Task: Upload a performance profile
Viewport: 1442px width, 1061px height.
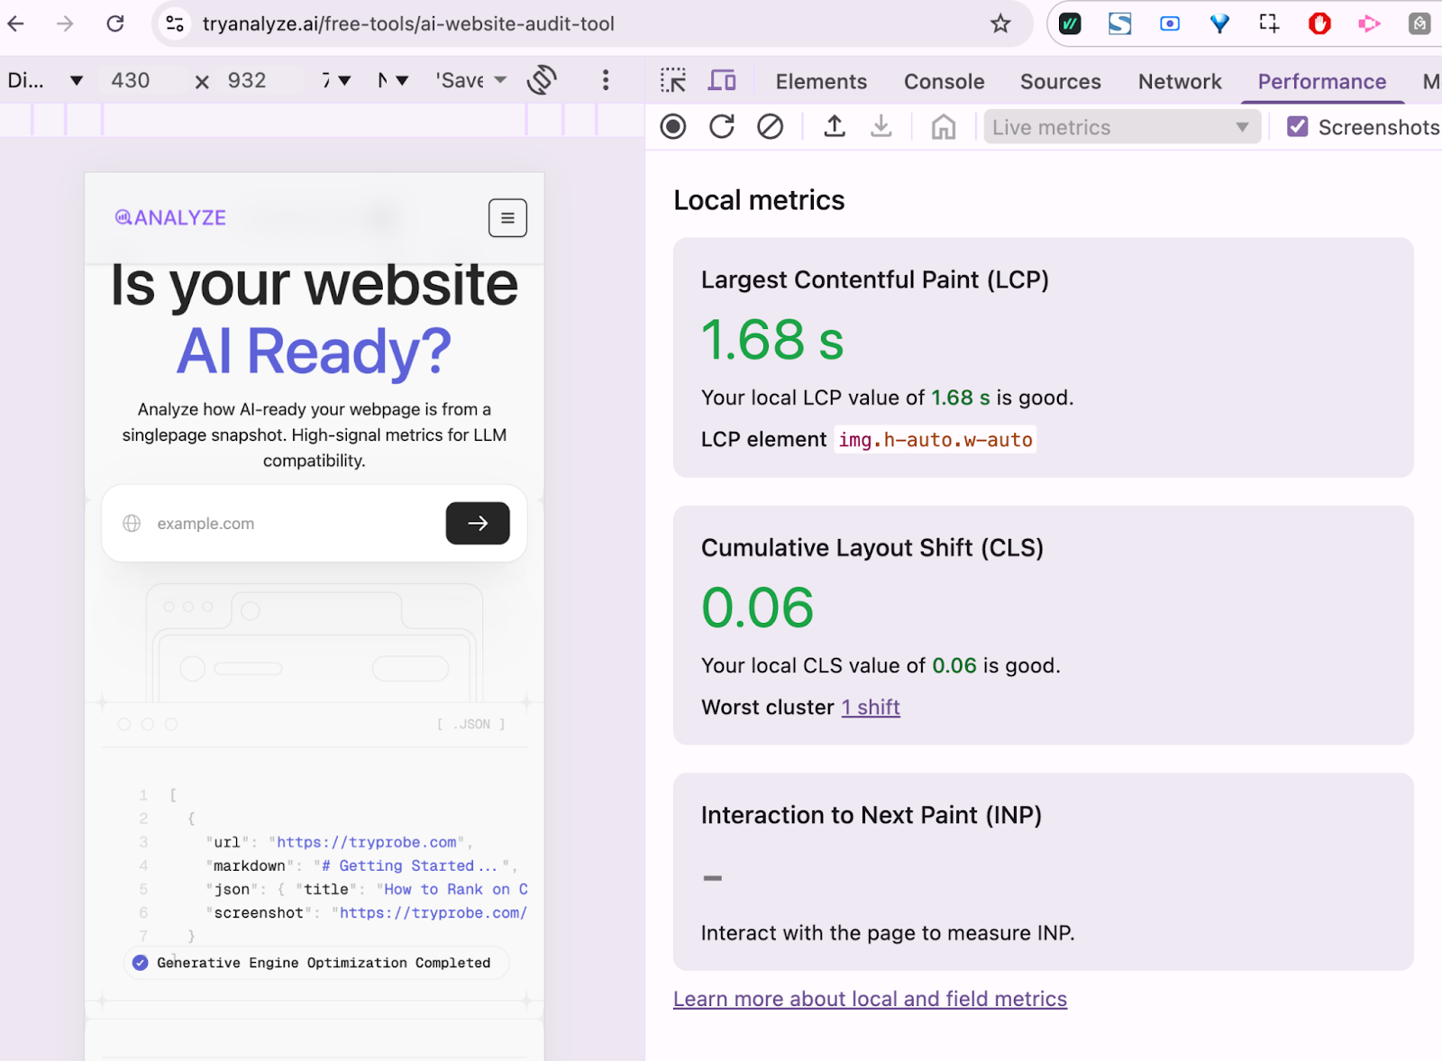Action: pyautogui.click(x=834, y=126)
